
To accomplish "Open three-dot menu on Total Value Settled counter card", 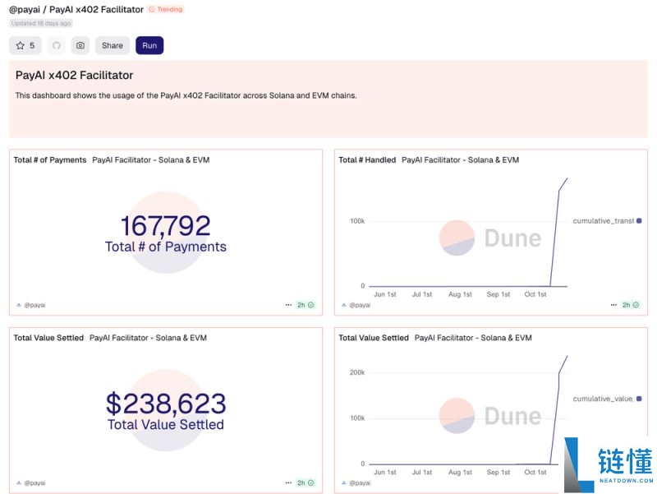I will coord(288,482).
